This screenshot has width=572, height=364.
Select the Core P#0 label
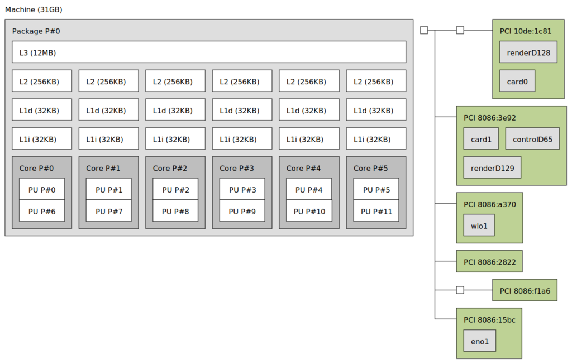(x=36, y=169)
